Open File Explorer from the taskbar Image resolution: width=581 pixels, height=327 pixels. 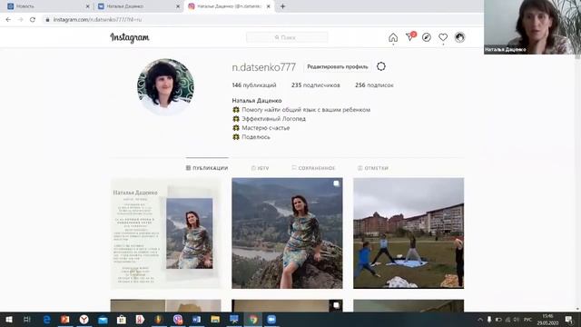click(x=215, y=319)
